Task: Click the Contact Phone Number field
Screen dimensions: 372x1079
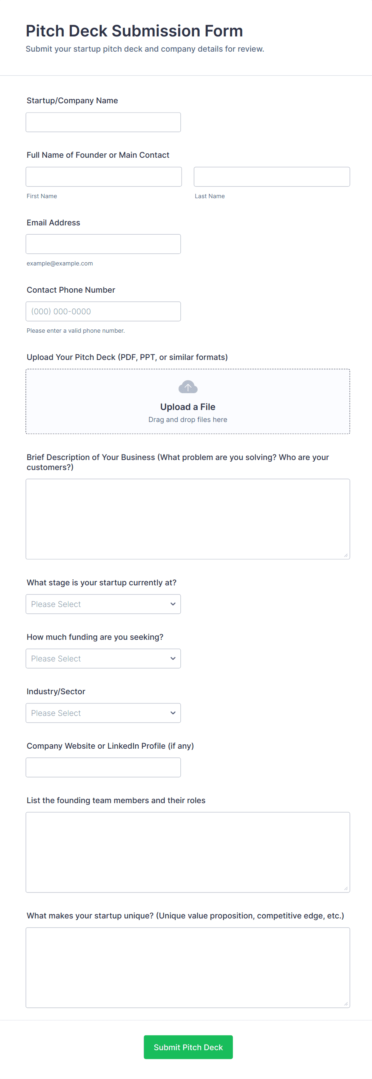Action: click(103, 311)
